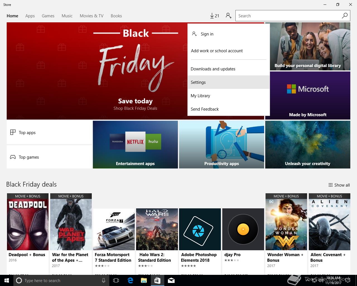Image resolution: width=357 pixels, height=286 pixels.
Task: Open the Made by Microsoft tile
Action: (x=308, y=96)
